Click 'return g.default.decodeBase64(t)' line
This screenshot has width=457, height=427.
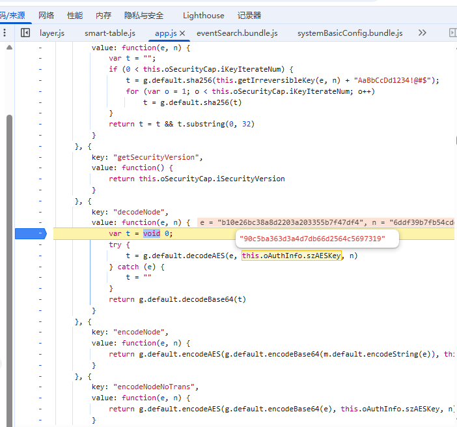(x=178, y=299)
